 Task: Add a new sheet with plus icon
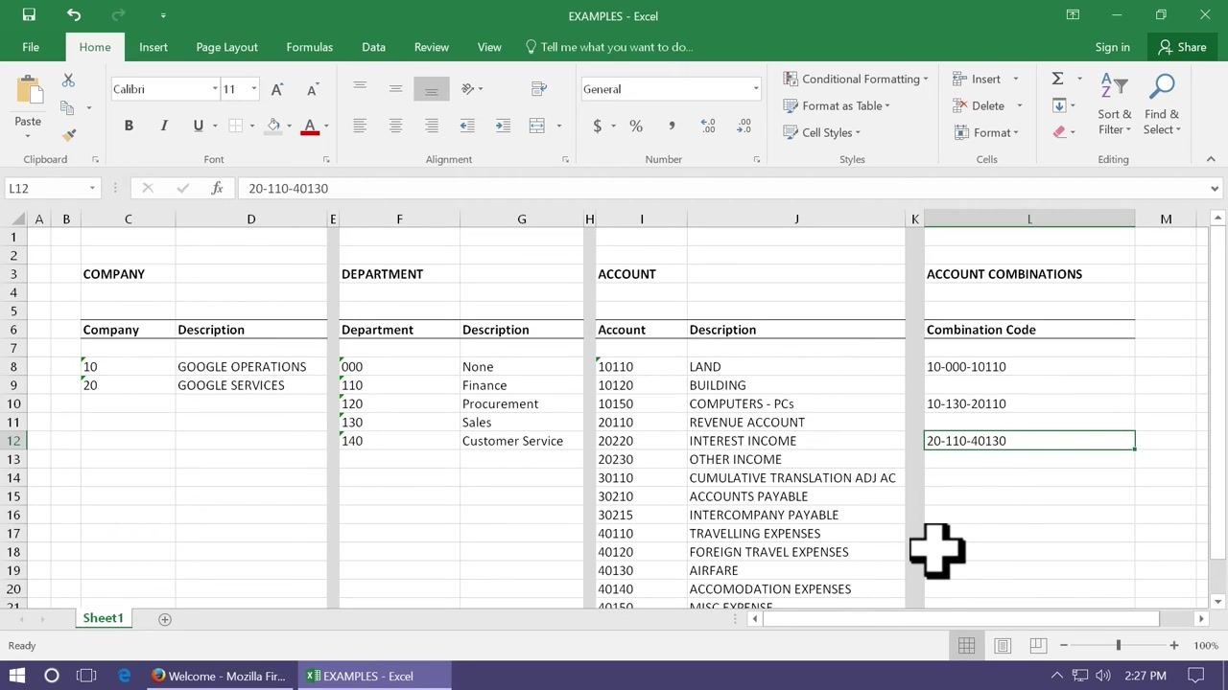164,619
